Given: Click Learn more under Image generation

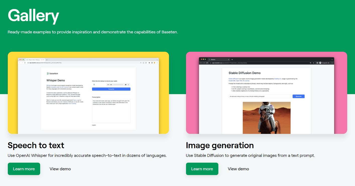Looking at the screenshot, I should coord(202,169).
